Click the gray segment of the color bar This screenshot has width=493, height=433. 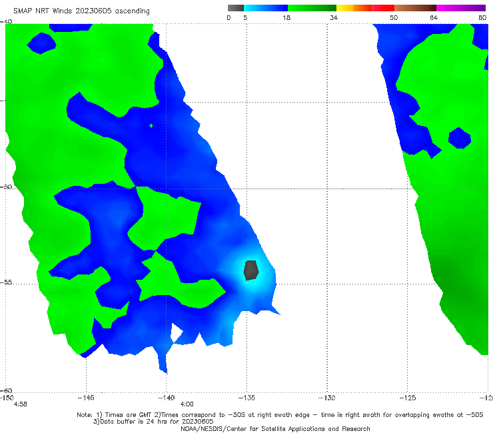(236, 8)
